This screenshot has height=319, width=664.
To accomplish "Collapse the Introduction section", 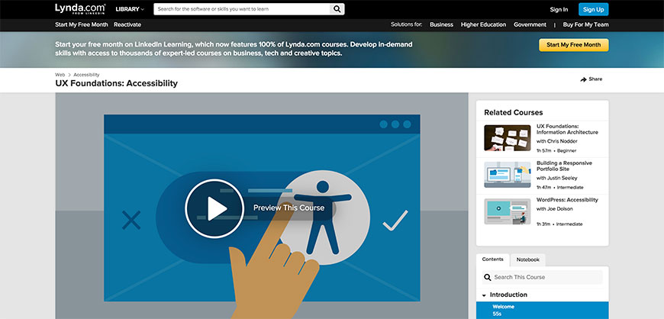I will (484, 295).
